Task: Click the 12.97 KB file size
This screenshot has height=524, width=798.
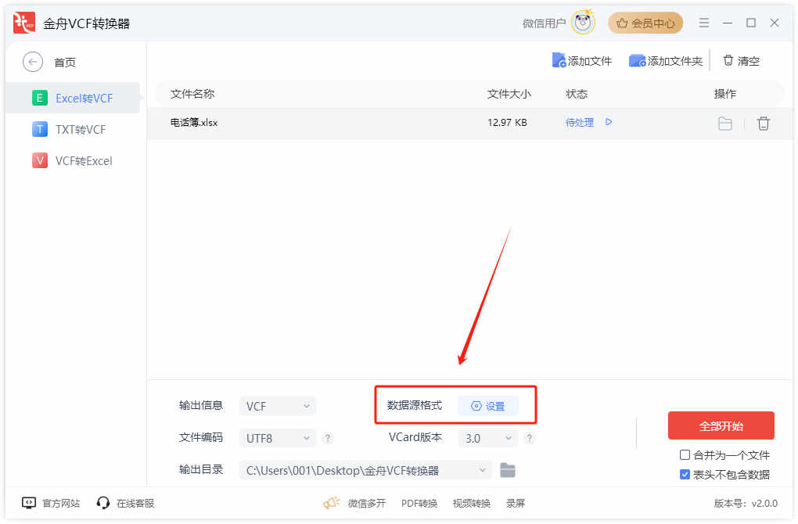Action: (507, 123)
